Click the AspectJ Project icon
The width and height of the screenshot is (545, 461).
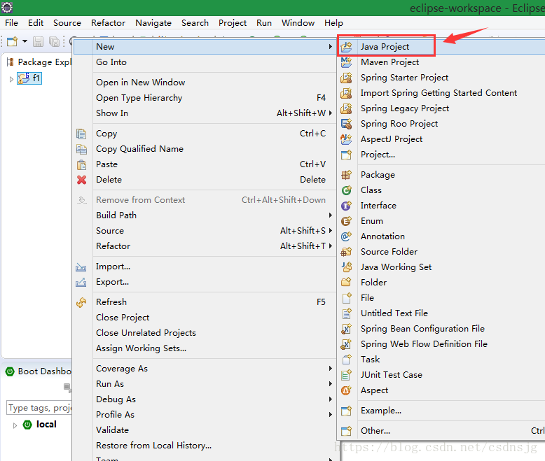346,139
